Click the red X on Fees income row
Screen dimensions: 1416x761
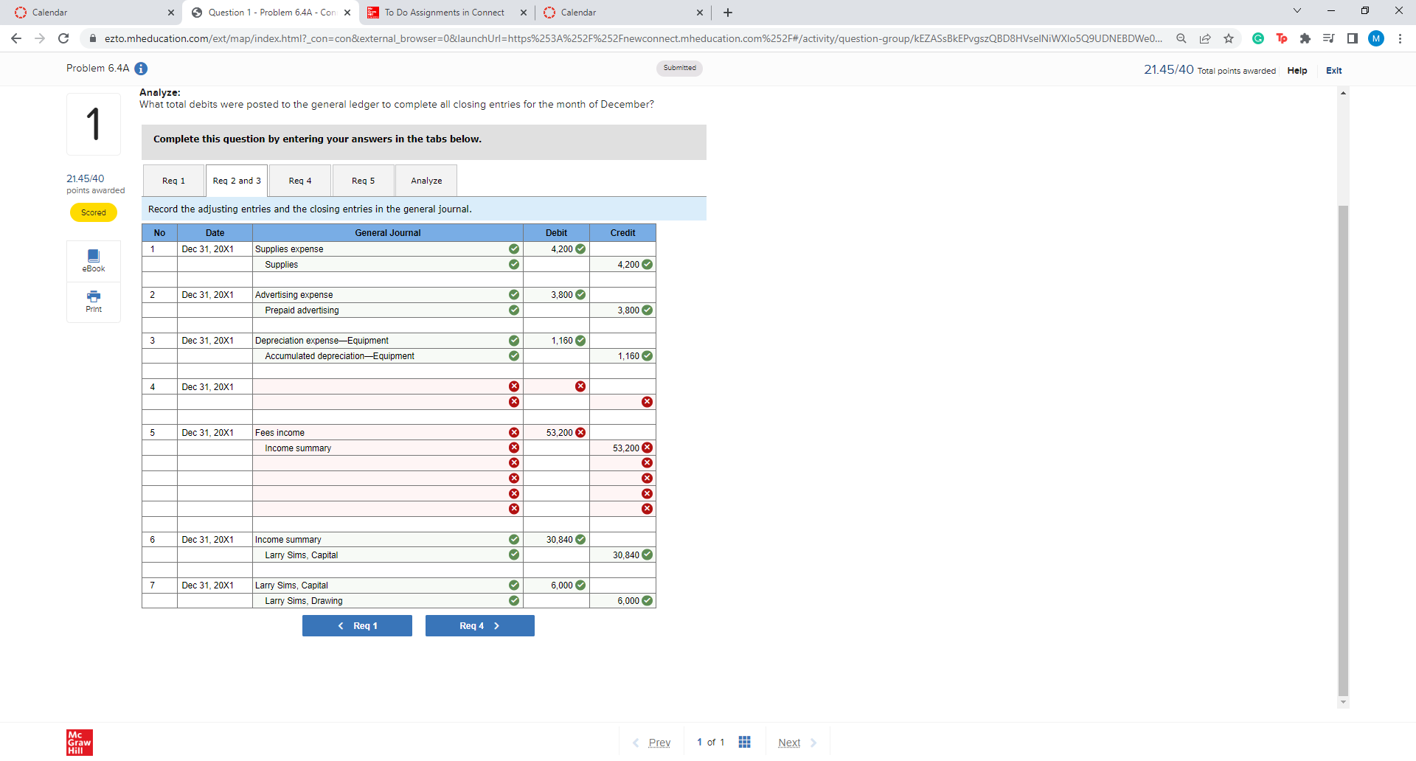[514, 433]
